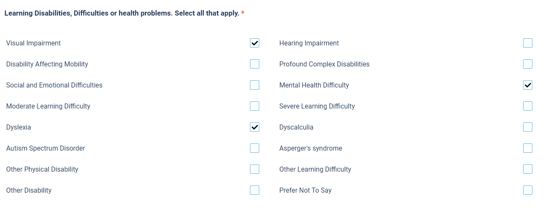Deselect the Dyslexia checkbox
Screen dimensions: 548x212
click(255, 127)
